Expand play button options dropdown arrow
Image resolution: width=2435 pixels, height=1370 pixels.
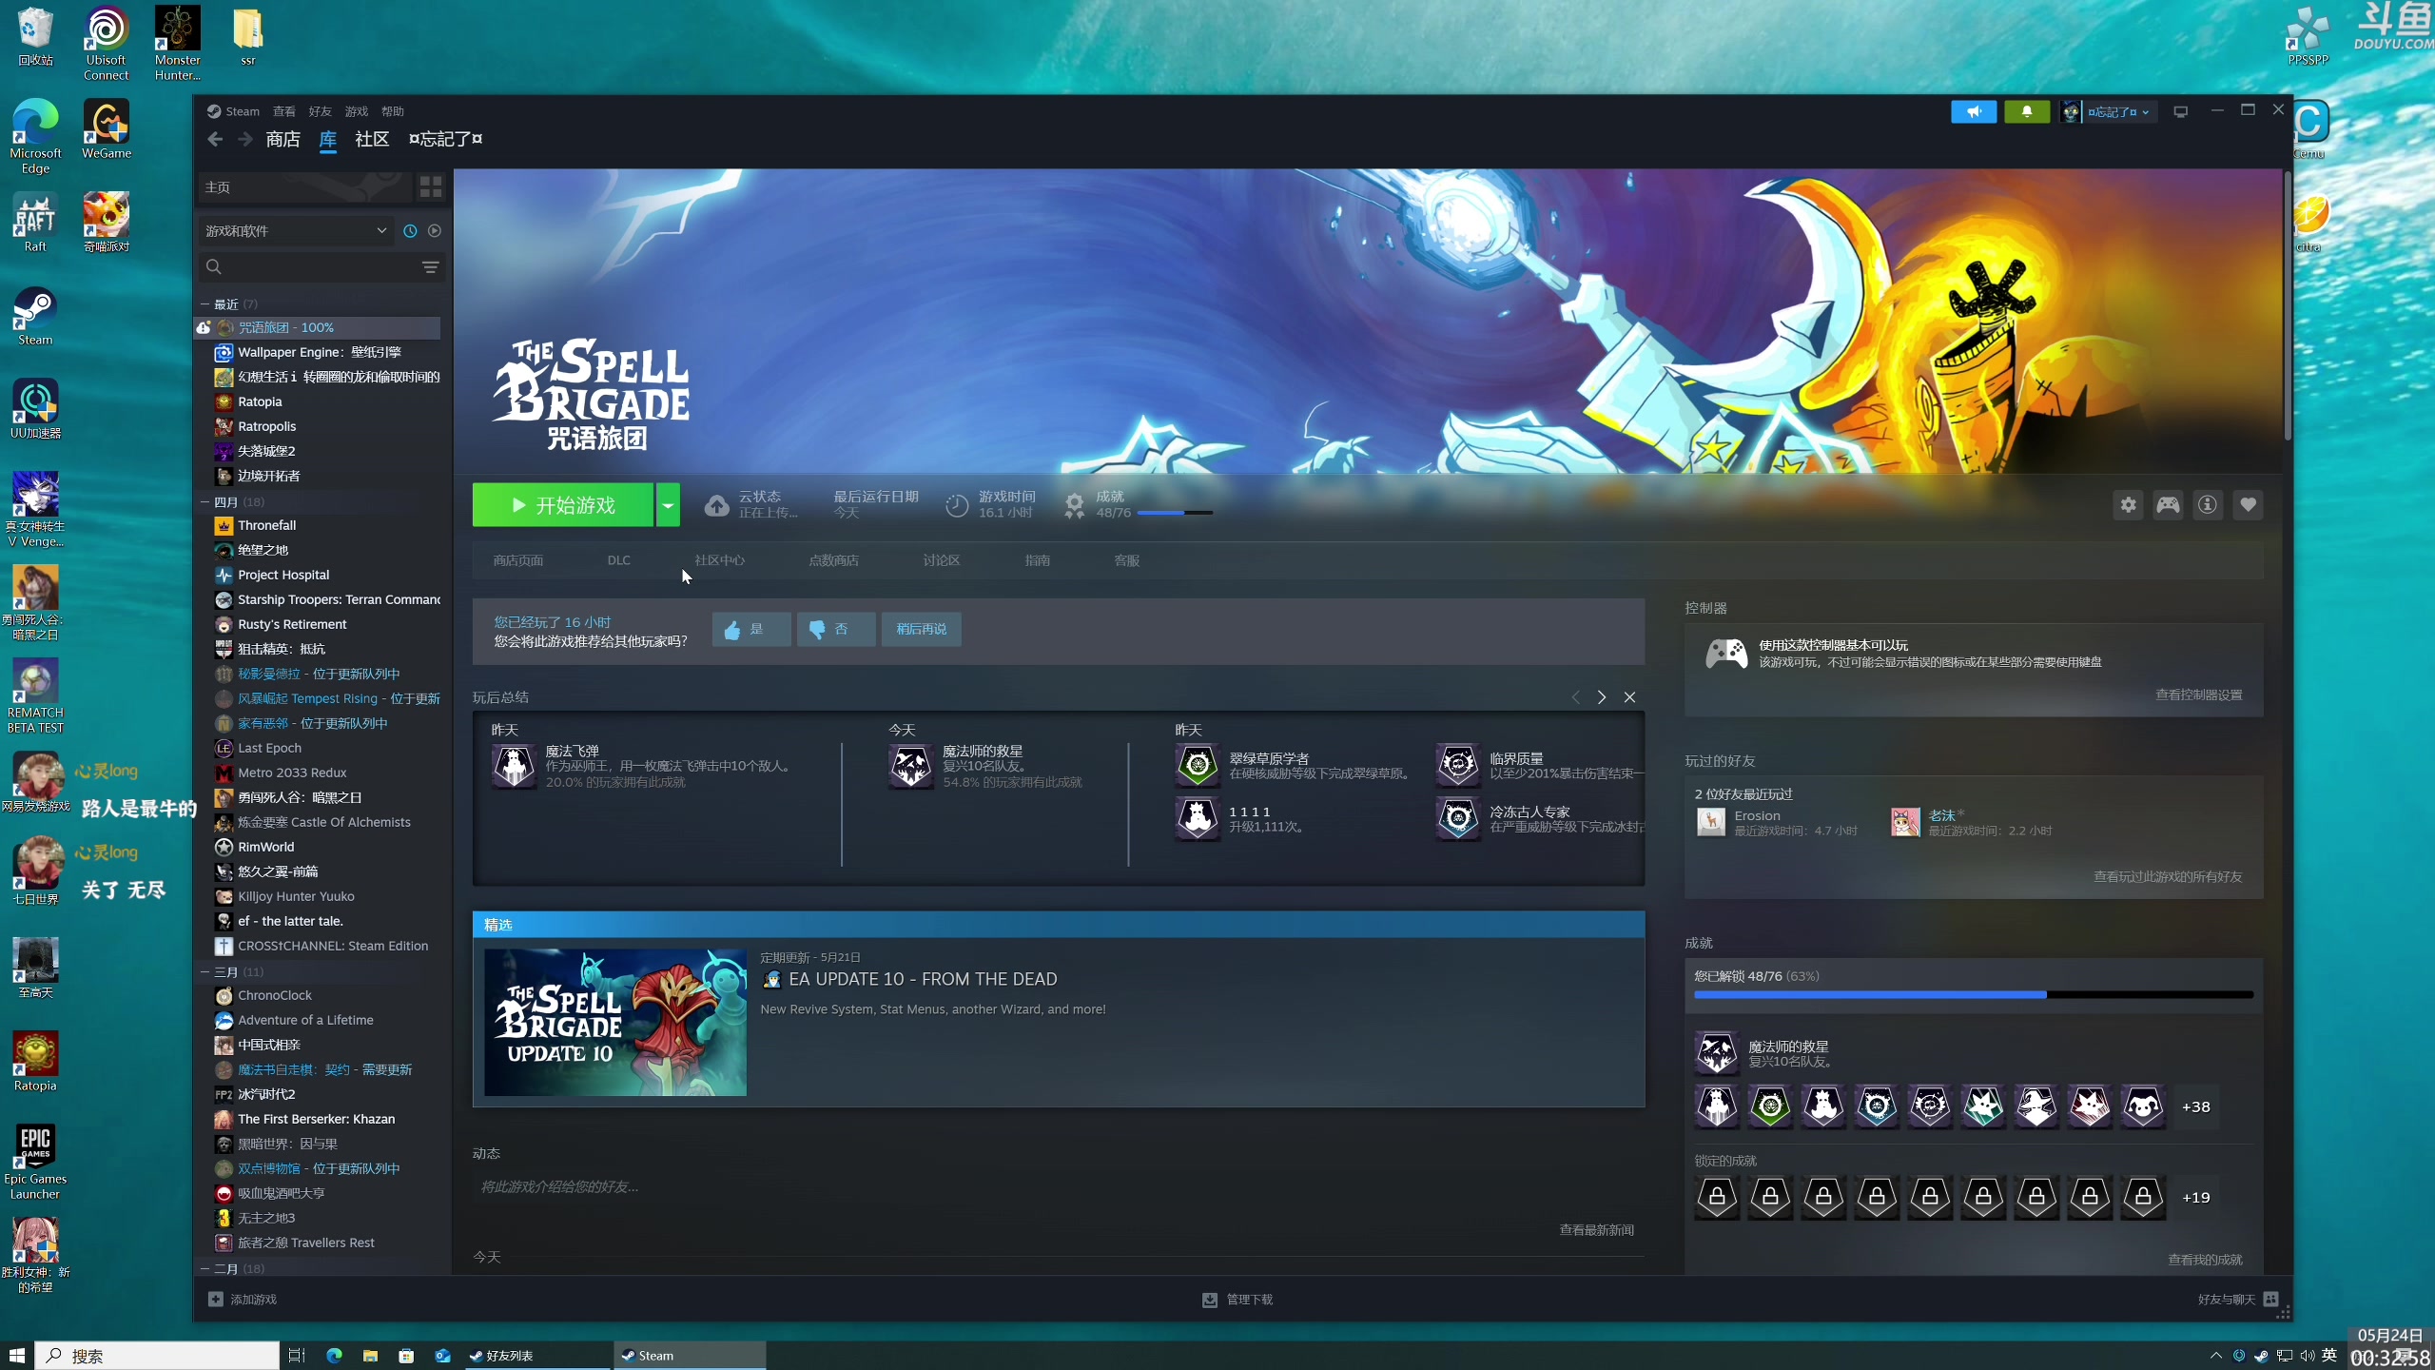(668, 505)
